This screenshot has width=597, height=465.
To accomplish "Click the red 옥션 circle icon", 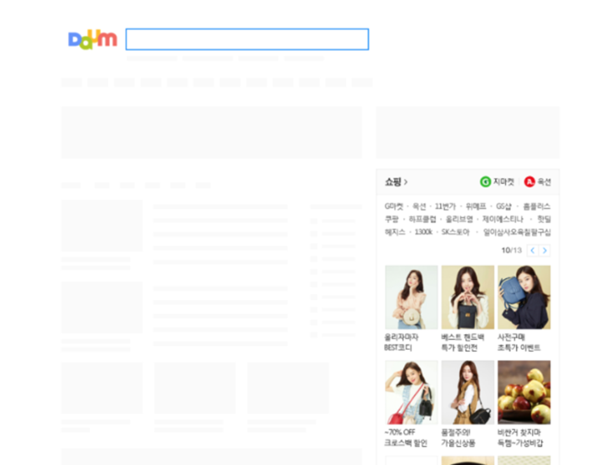I will point(529,182).
